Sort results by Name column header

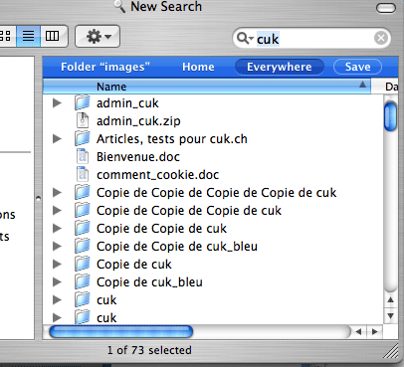207,87
